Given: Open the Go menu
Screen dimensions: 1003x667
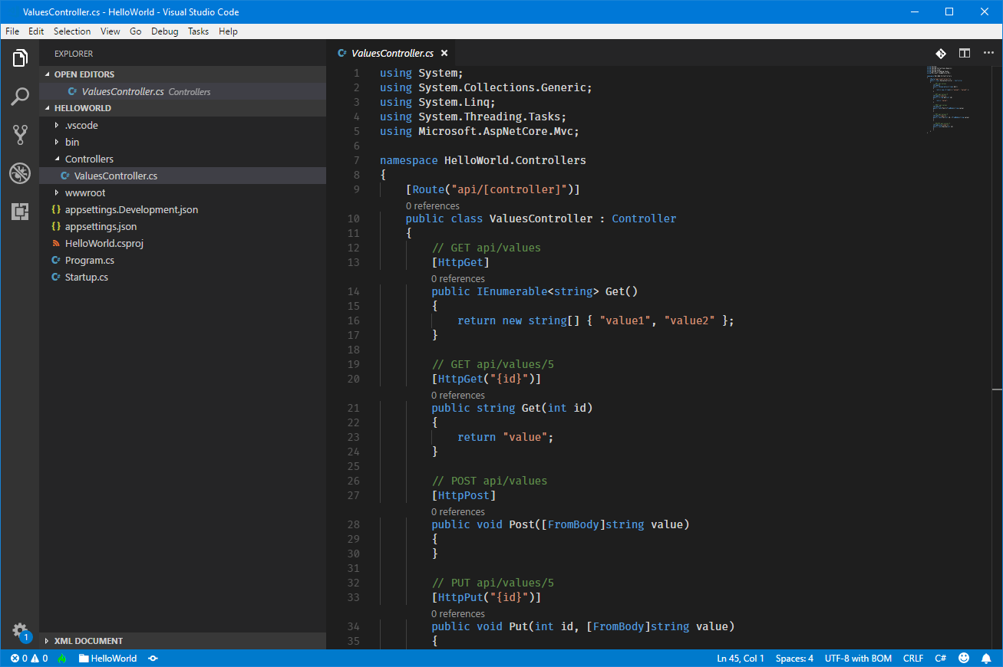Looking at the screenshot, I should pyautogui.click(x=136, y=31).
